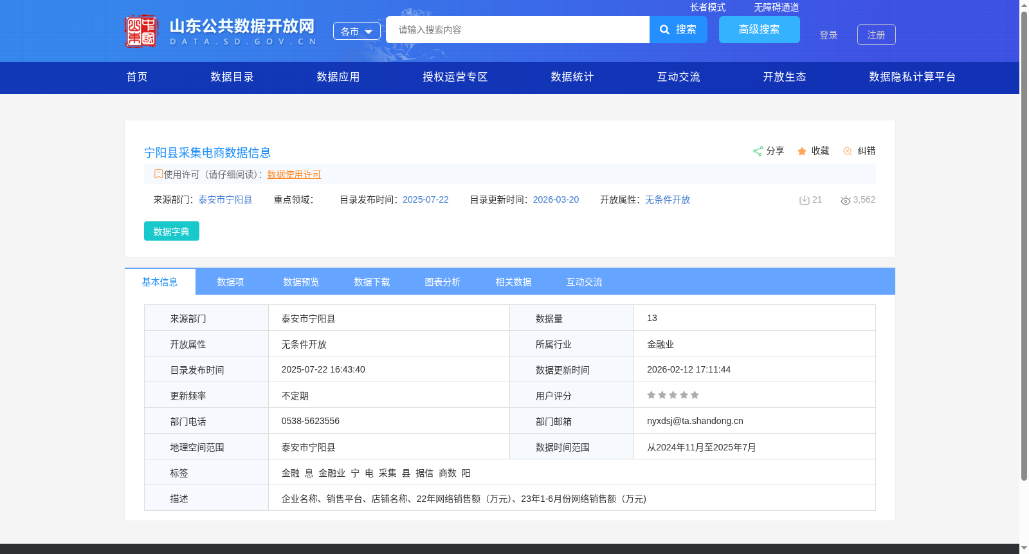Click the 纠错 error-report icon
The width and height of the screenshot is (1029, 554).
848,151
